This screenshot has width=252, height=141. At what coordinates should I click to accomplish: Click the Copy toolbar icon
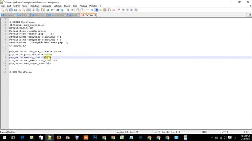tap(38, 10)
